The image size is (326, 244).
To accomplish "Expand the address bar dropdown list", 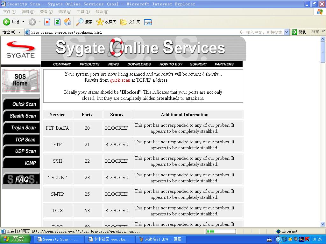I will (287, 32).
